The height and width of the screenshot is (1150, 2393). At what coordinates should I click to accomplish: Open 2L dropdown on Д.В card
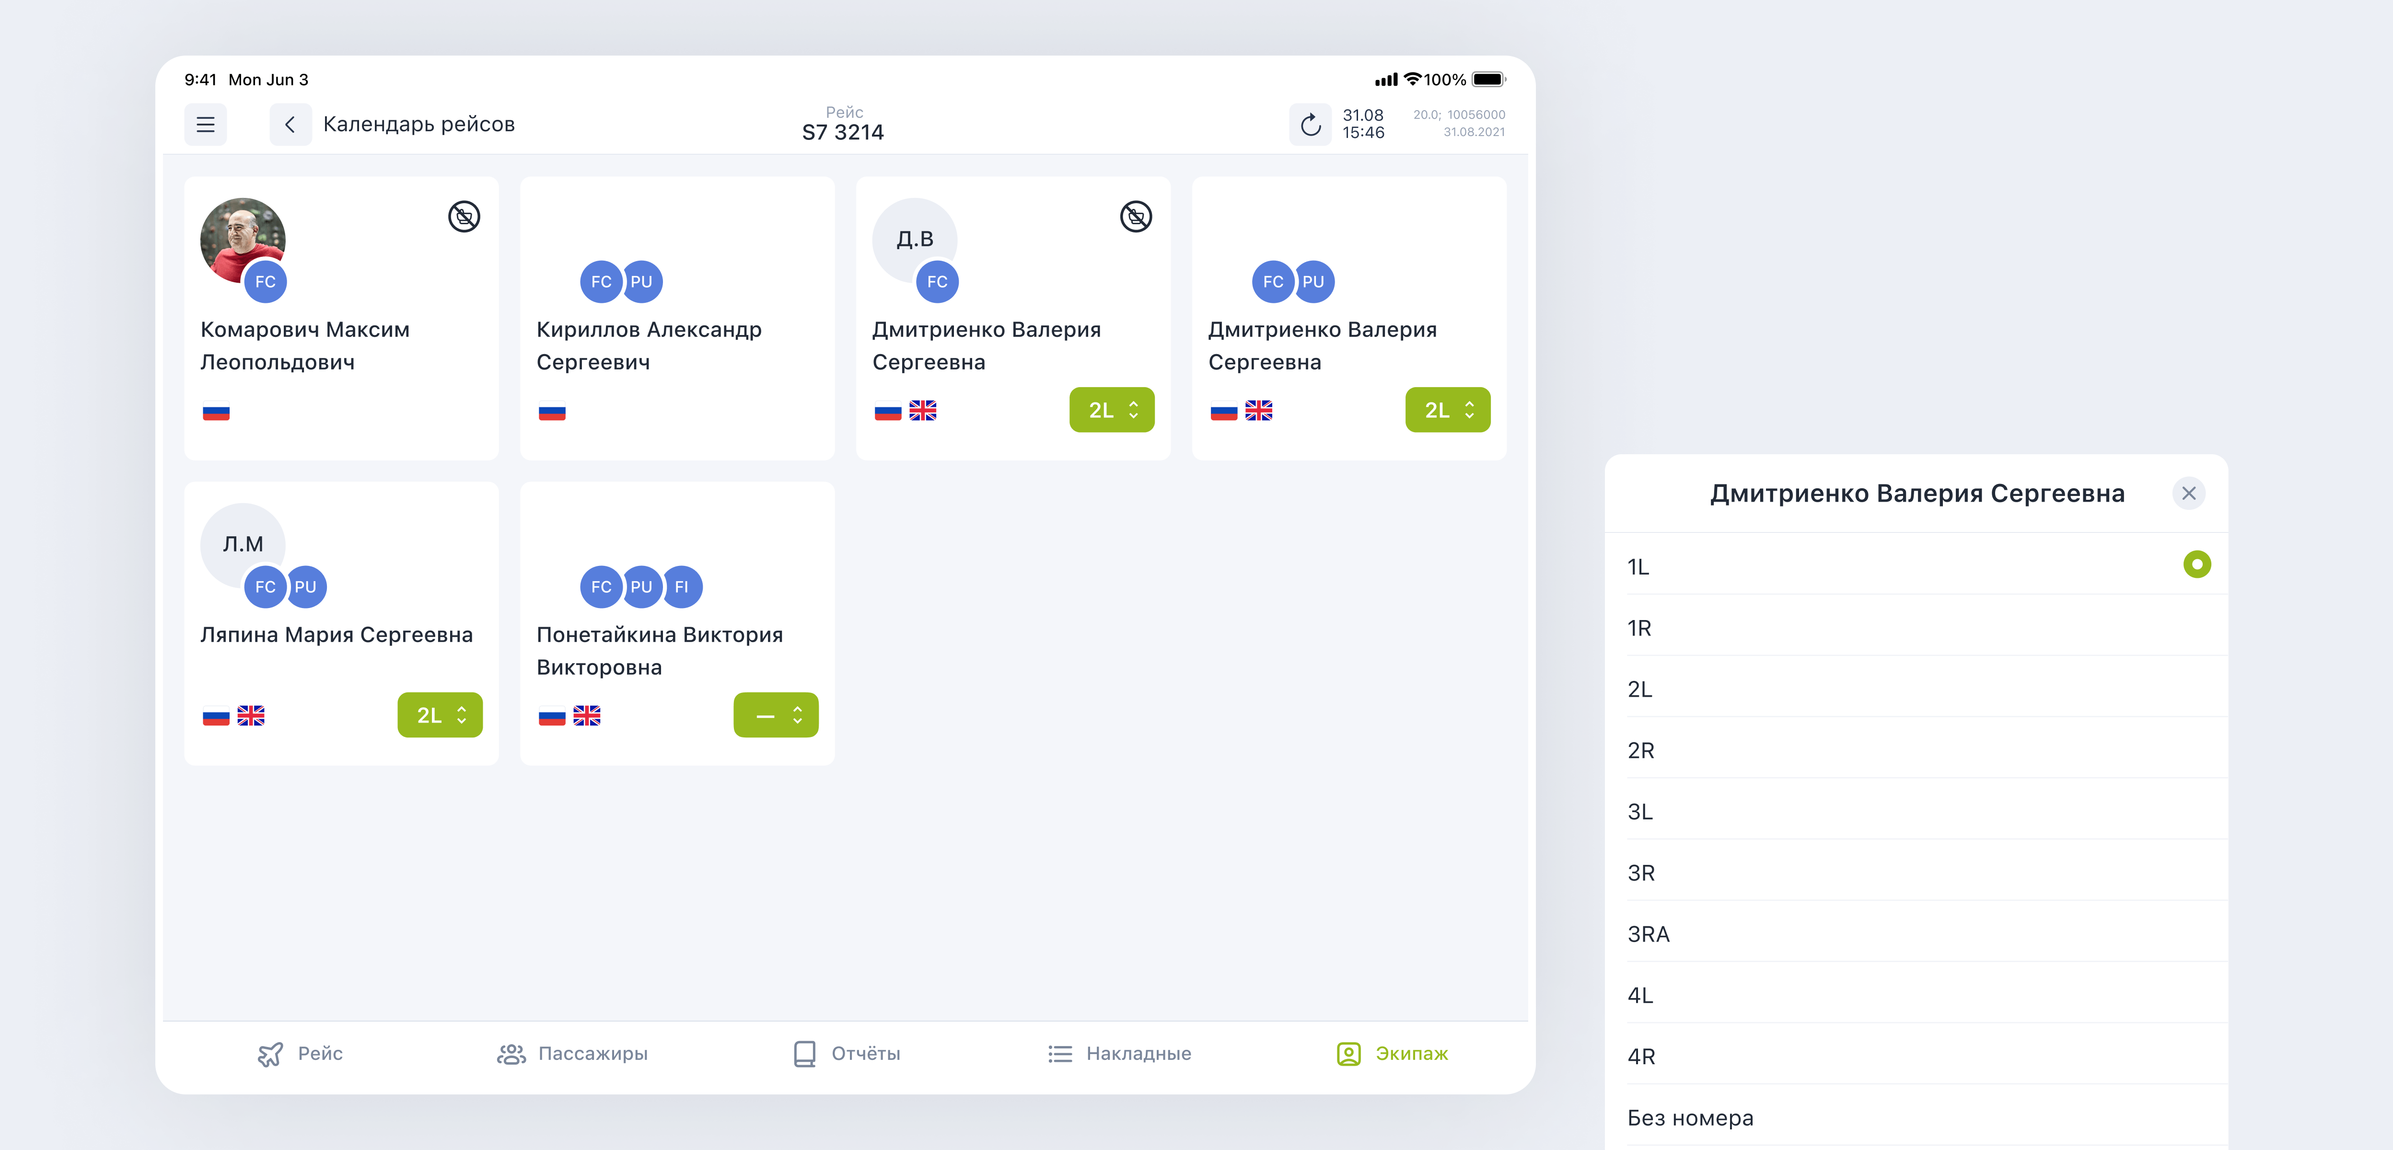pyautogui.click(x=1111, y=410)
